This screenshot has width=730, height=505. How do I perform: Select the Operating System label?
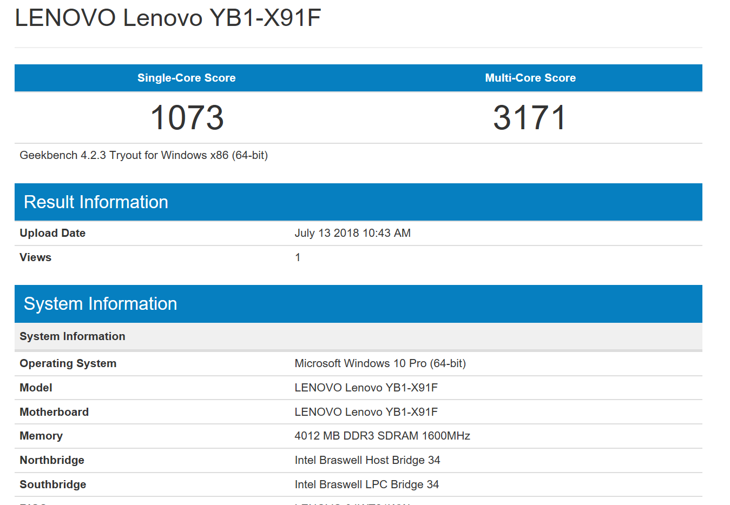pos(68,363)
